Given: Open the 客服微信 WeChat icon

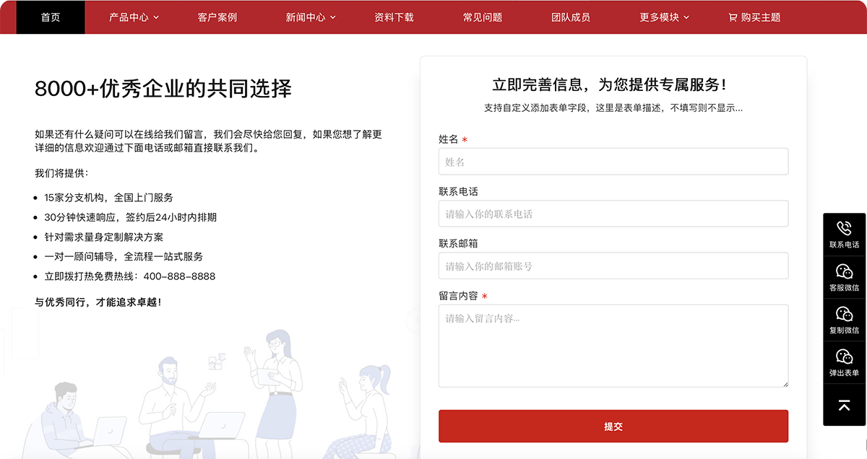Looking at the screenshot, I should coord(844,271).
